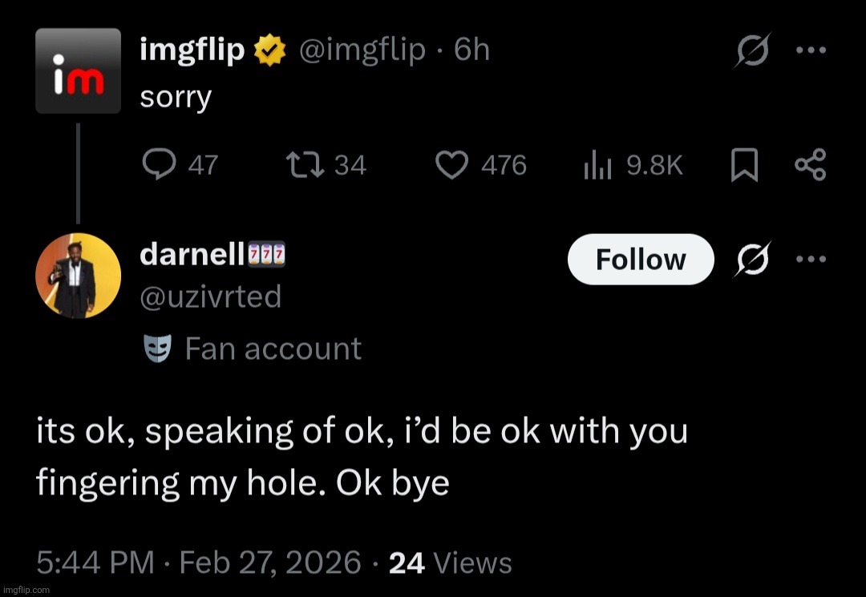Open three-dot menu on darnell's reply

(810, 259)
